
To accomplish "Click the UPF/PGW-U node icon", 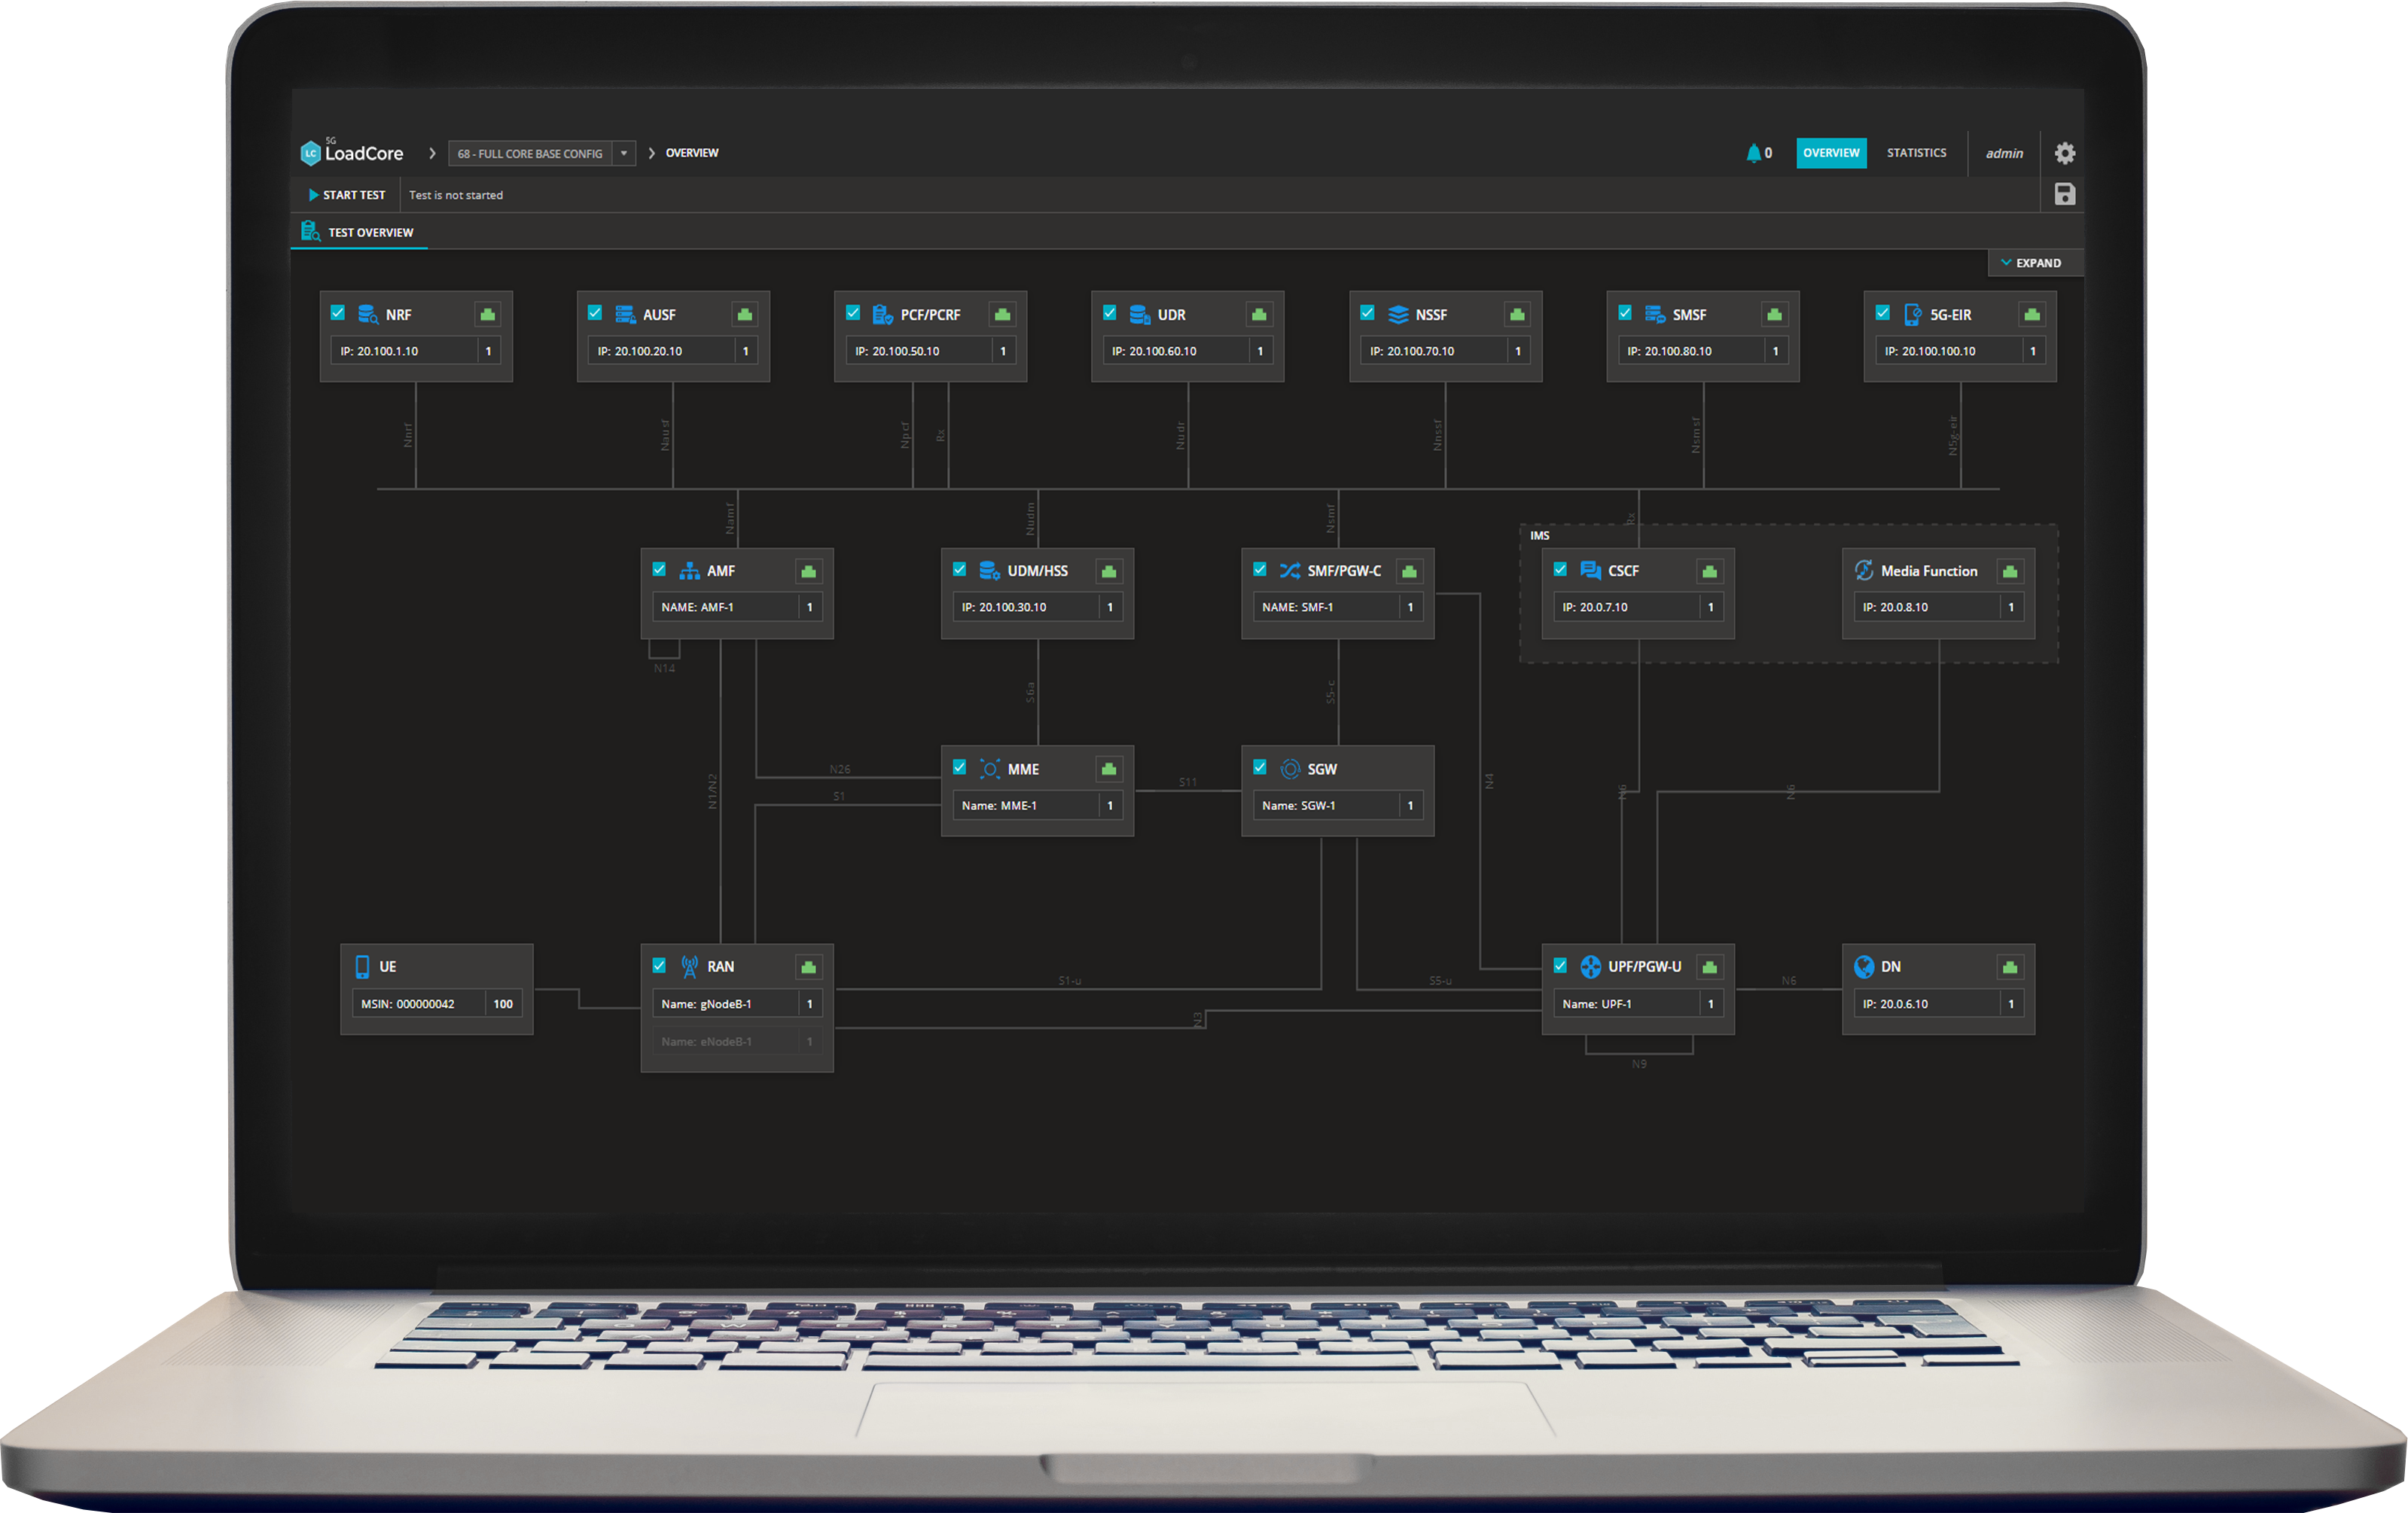I will pyautogui.click(x=1590, y=966).
